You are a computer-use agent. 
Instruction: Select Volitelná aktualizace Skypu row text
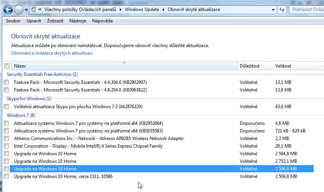[78, 107]
